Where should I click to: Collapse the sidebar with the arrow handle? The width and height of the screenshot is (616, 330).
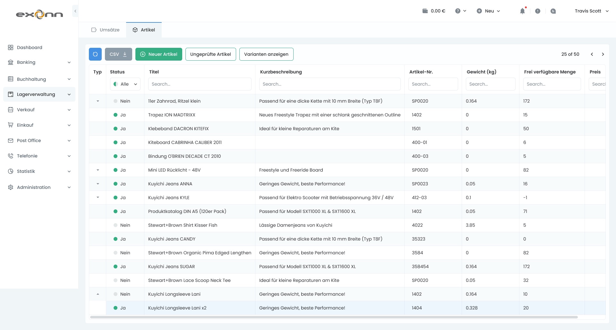(x=75, y=11)
